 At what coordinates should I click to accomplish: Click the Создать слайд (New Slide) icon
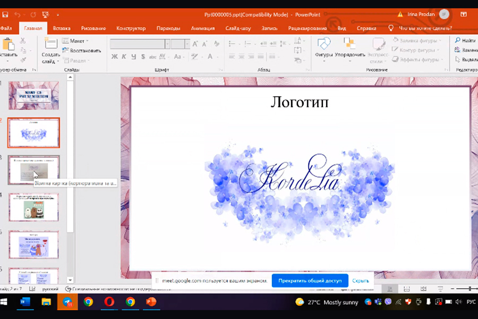(50, 44)
